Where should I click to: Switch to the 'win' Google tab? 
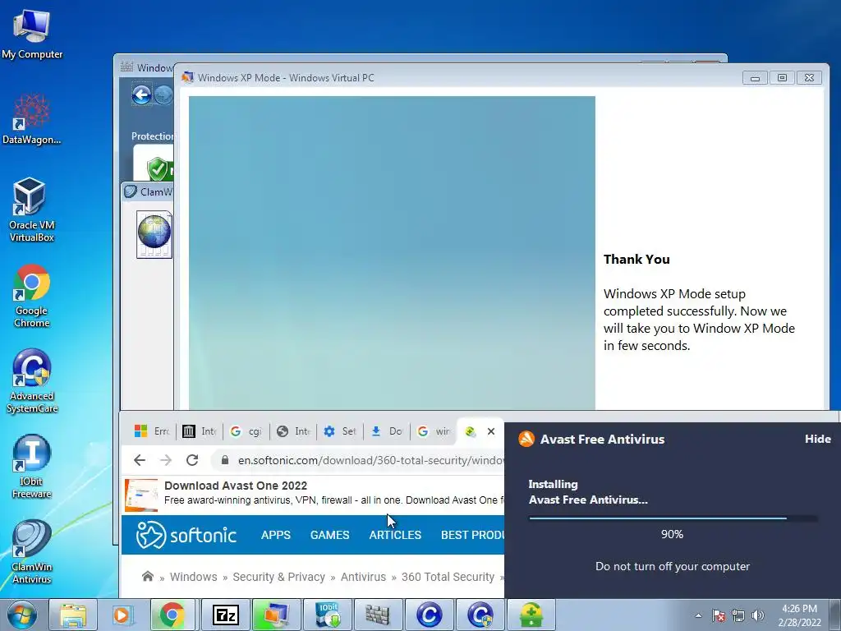pyautogui.click(x=434, y=431)
